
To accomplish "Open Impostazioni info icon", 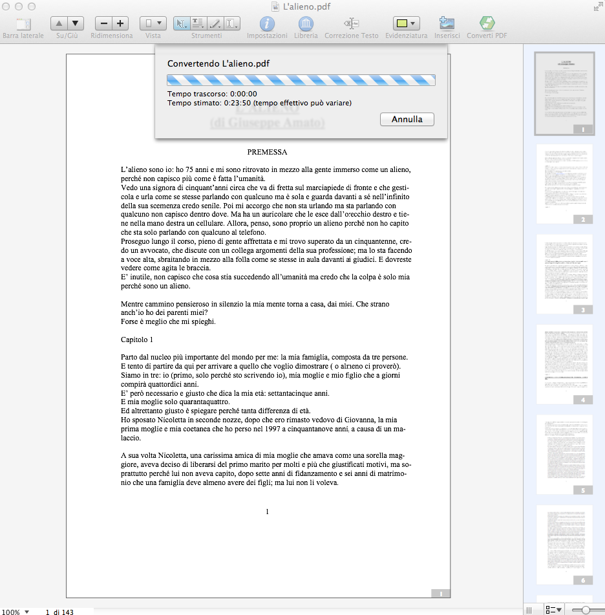I will [x=267, y=24].
